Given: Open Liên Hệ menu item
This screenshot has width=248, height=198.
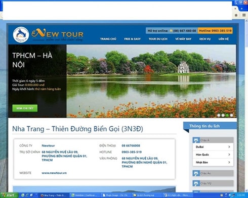Looking at the screenshot, I should [x=224, y=39].
